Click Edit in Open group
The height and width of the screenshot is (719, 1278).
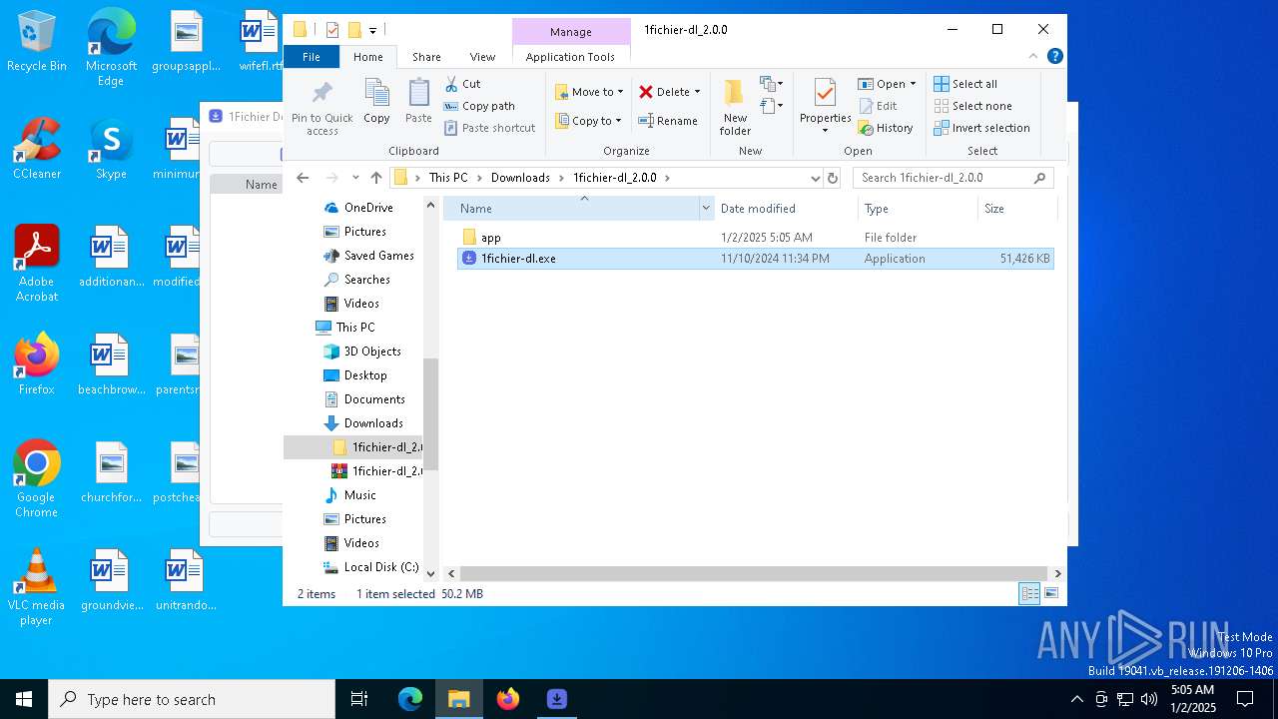click(x=877, y=106)
